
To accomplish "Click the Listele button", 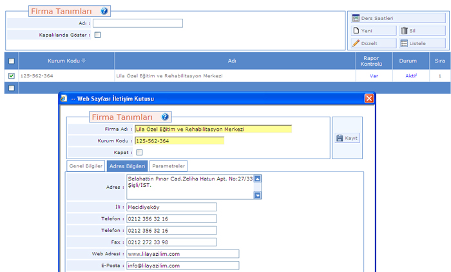I will [x=422, y=43].
